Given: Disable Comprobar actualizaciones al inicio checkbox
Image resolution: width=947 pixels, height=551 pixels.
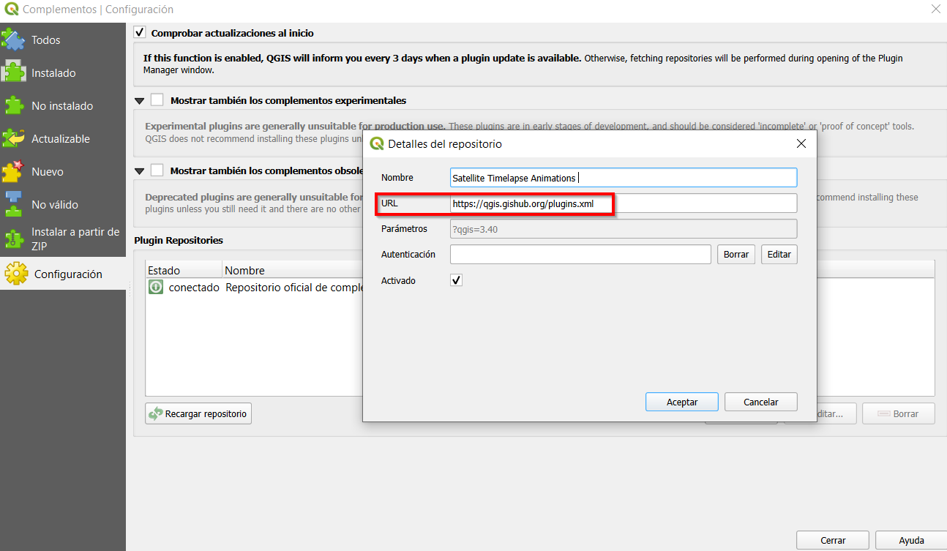Looking at the screenshot, I should (x=141, y=33).
